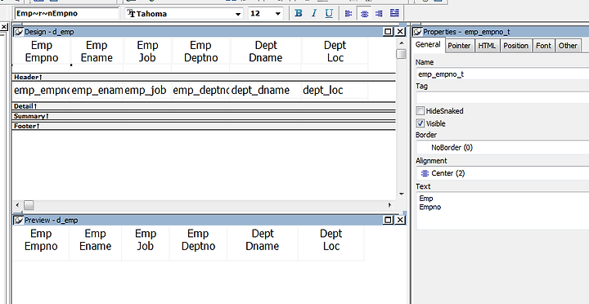Image resolution: width=589 pixels, height=304 pixels.
Task: Apply right text alignment
Action: pos(379,14)
